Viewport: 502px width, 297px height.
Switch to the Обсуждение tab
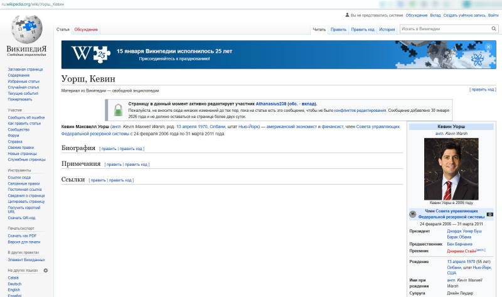[86, 30]
